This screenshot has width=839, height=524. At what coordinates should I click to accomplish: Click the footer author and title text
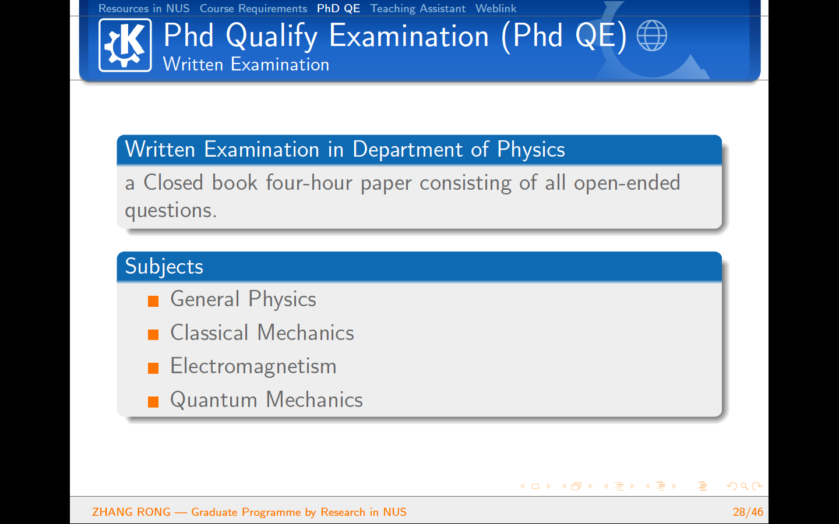point(249,512)
